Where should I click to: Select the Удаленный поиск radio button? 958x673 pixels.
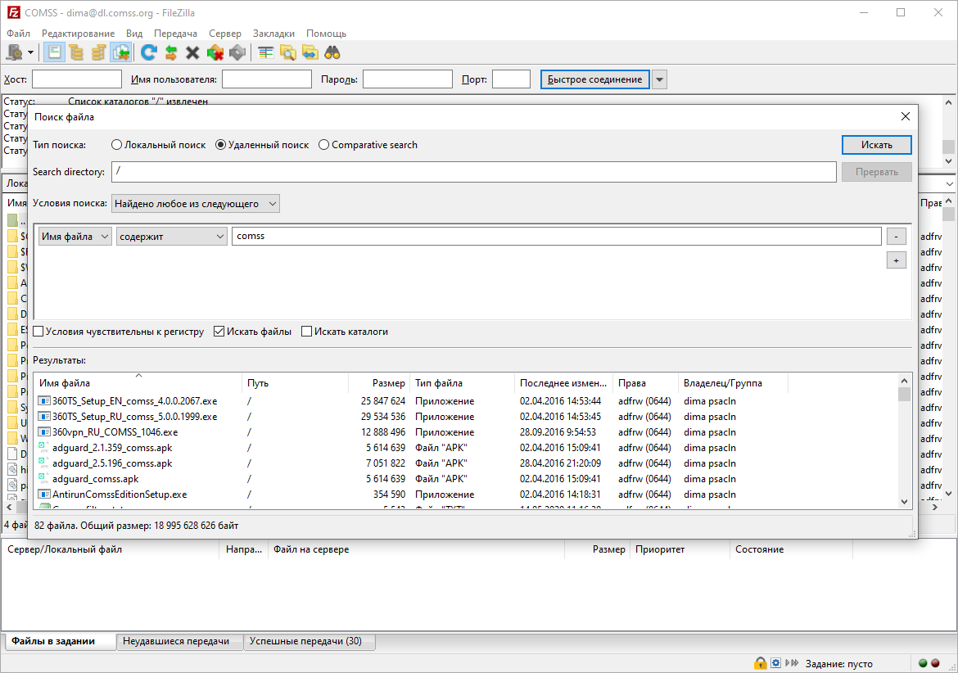coord(220,145)
